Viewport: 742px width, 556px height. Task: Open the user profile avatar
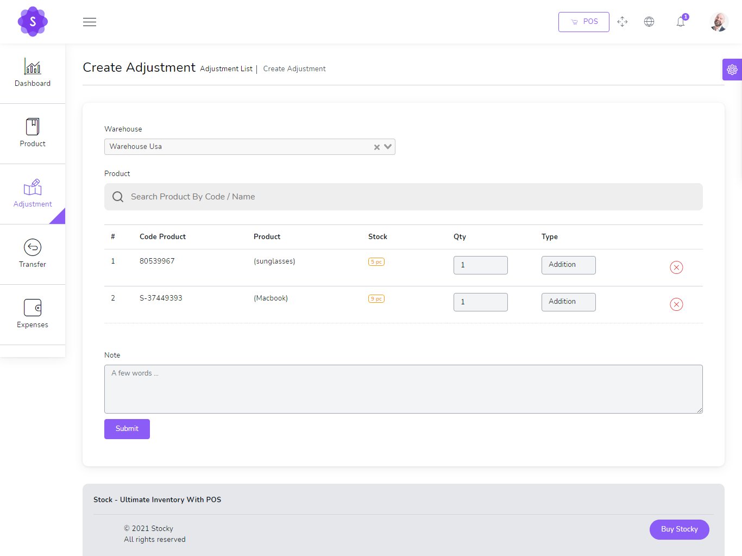coord(719,22)
